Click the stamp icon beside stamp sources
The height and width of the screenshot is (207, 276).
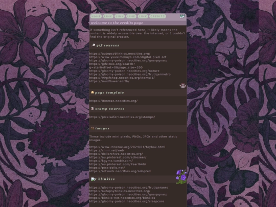click(x=93, y=108)
